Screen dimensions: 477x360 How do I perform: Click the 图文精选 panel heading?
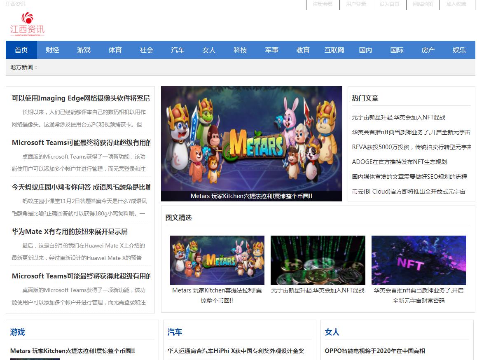coord(179,217)
